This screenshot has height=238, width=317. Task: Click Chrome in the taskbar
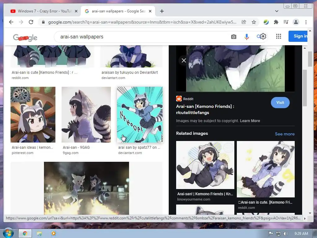click(25, 233)
